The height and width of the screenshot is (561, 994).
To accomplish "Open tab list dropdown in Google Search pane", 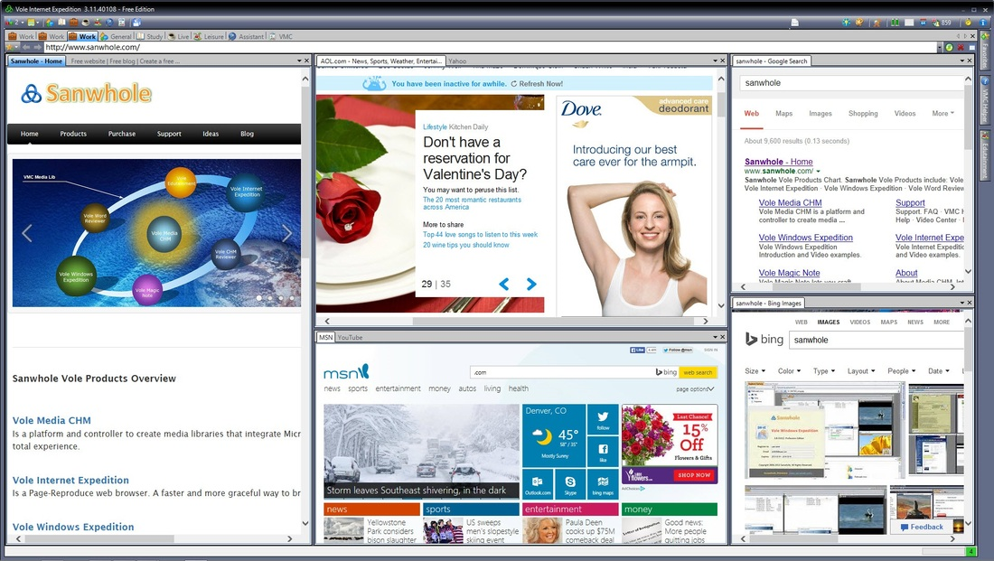I will click(x=961, y=61).
